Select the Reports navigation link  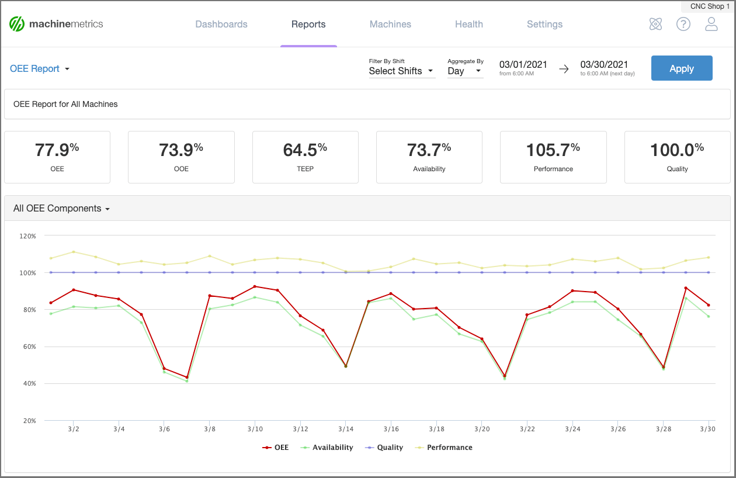coord(308,24)
